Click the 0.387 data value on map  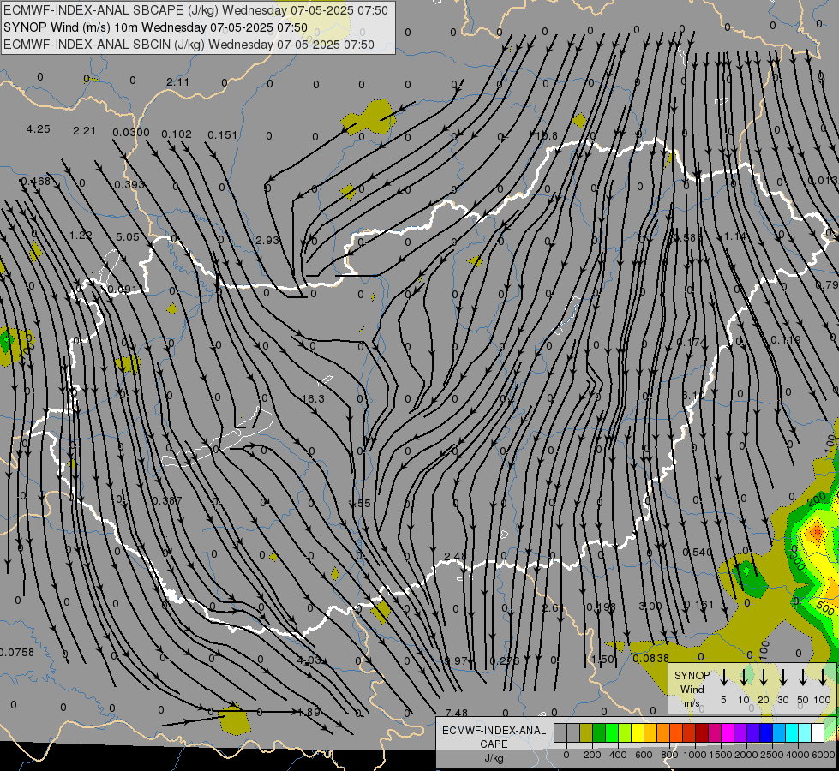point(167,501)
